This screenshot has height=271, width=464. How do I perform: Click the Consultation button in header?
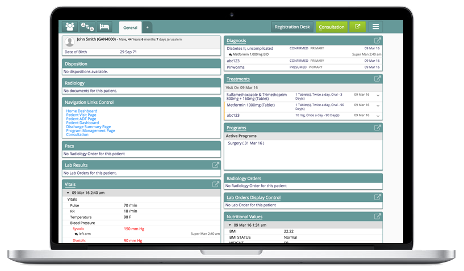click(x=331, y=27)
